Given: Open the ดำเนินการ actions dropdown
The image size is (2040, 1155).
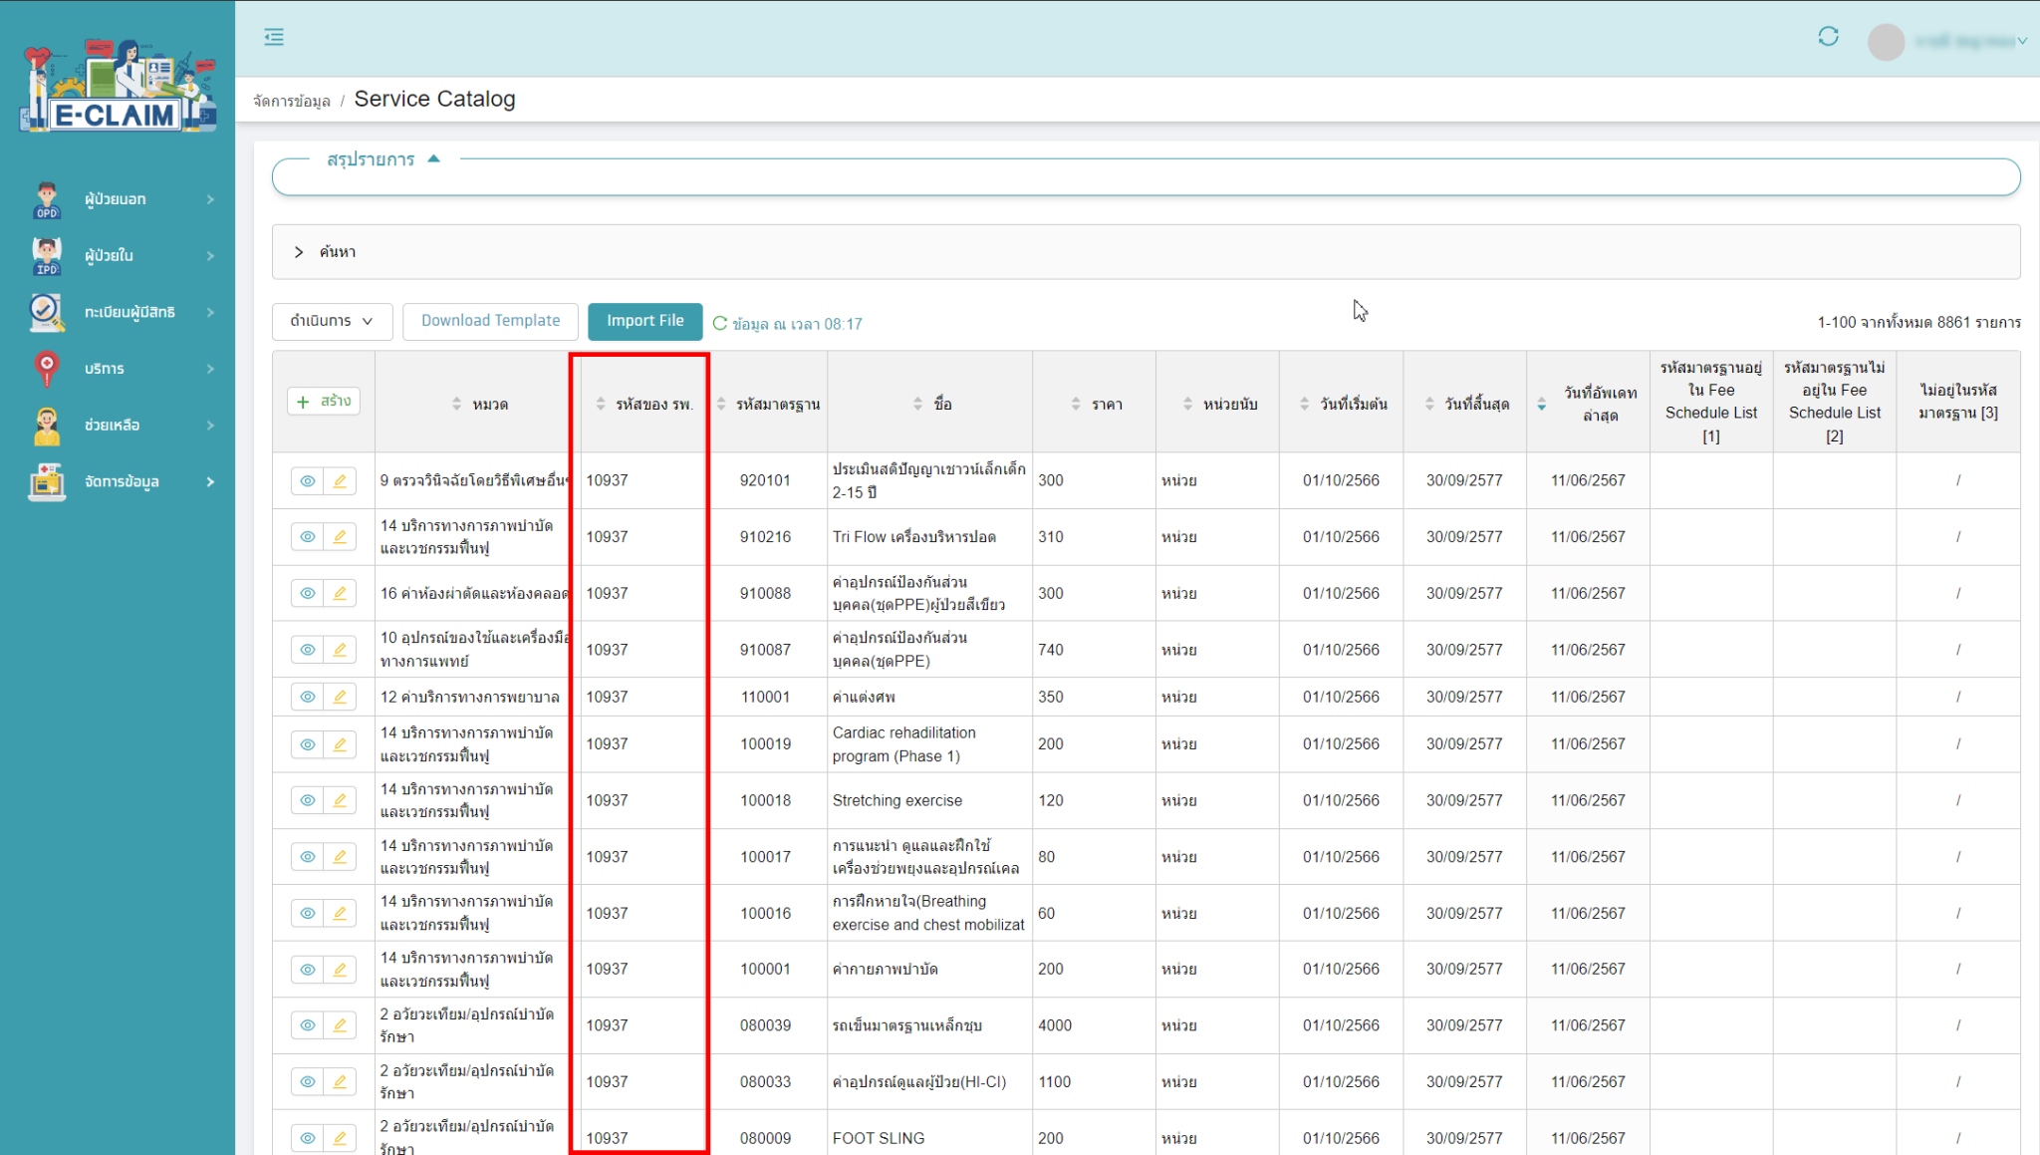Looking at the screenshot, I should pyautogui.click(x=332, y=321).
